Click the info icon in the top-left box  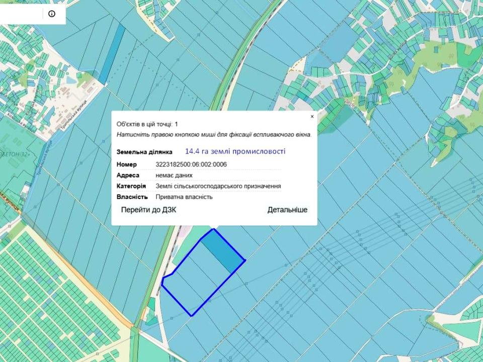(52, 14)
